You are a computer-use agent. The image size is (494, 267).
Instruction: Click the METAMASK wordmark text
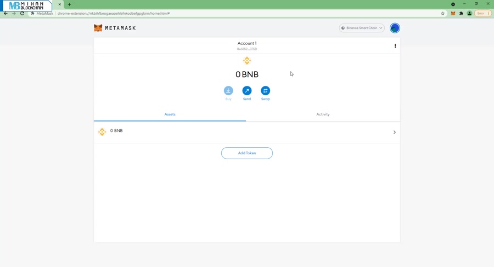point(120,28)
